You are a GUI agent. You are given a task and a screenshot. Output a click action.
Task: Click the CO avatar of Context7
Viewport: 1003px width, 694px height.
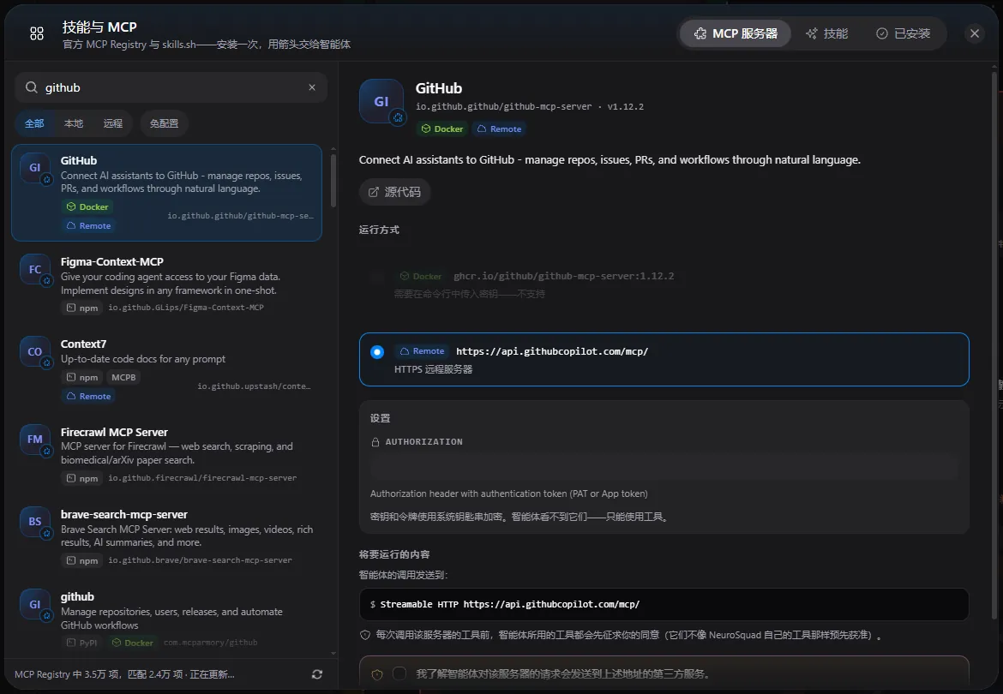coord(34,351)
